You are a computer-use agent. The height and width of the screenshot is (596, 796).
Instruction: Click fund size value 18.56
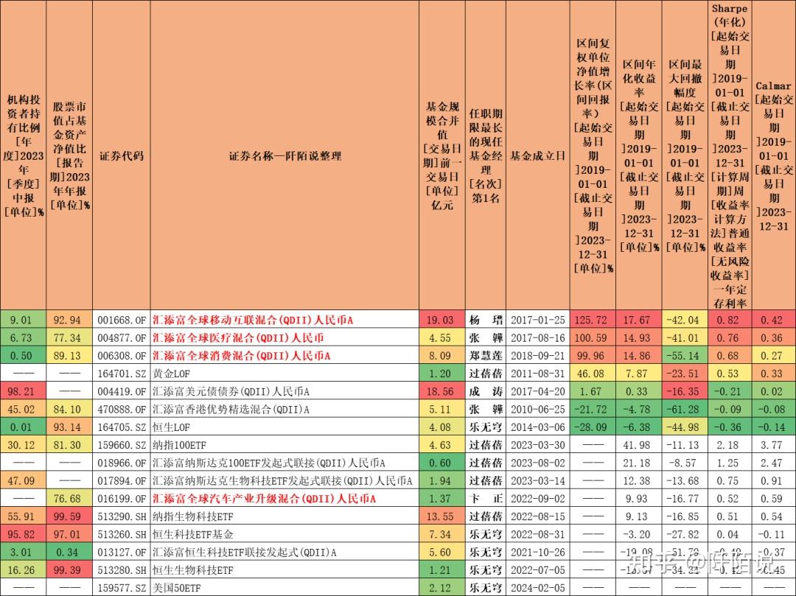coord(441,392)
